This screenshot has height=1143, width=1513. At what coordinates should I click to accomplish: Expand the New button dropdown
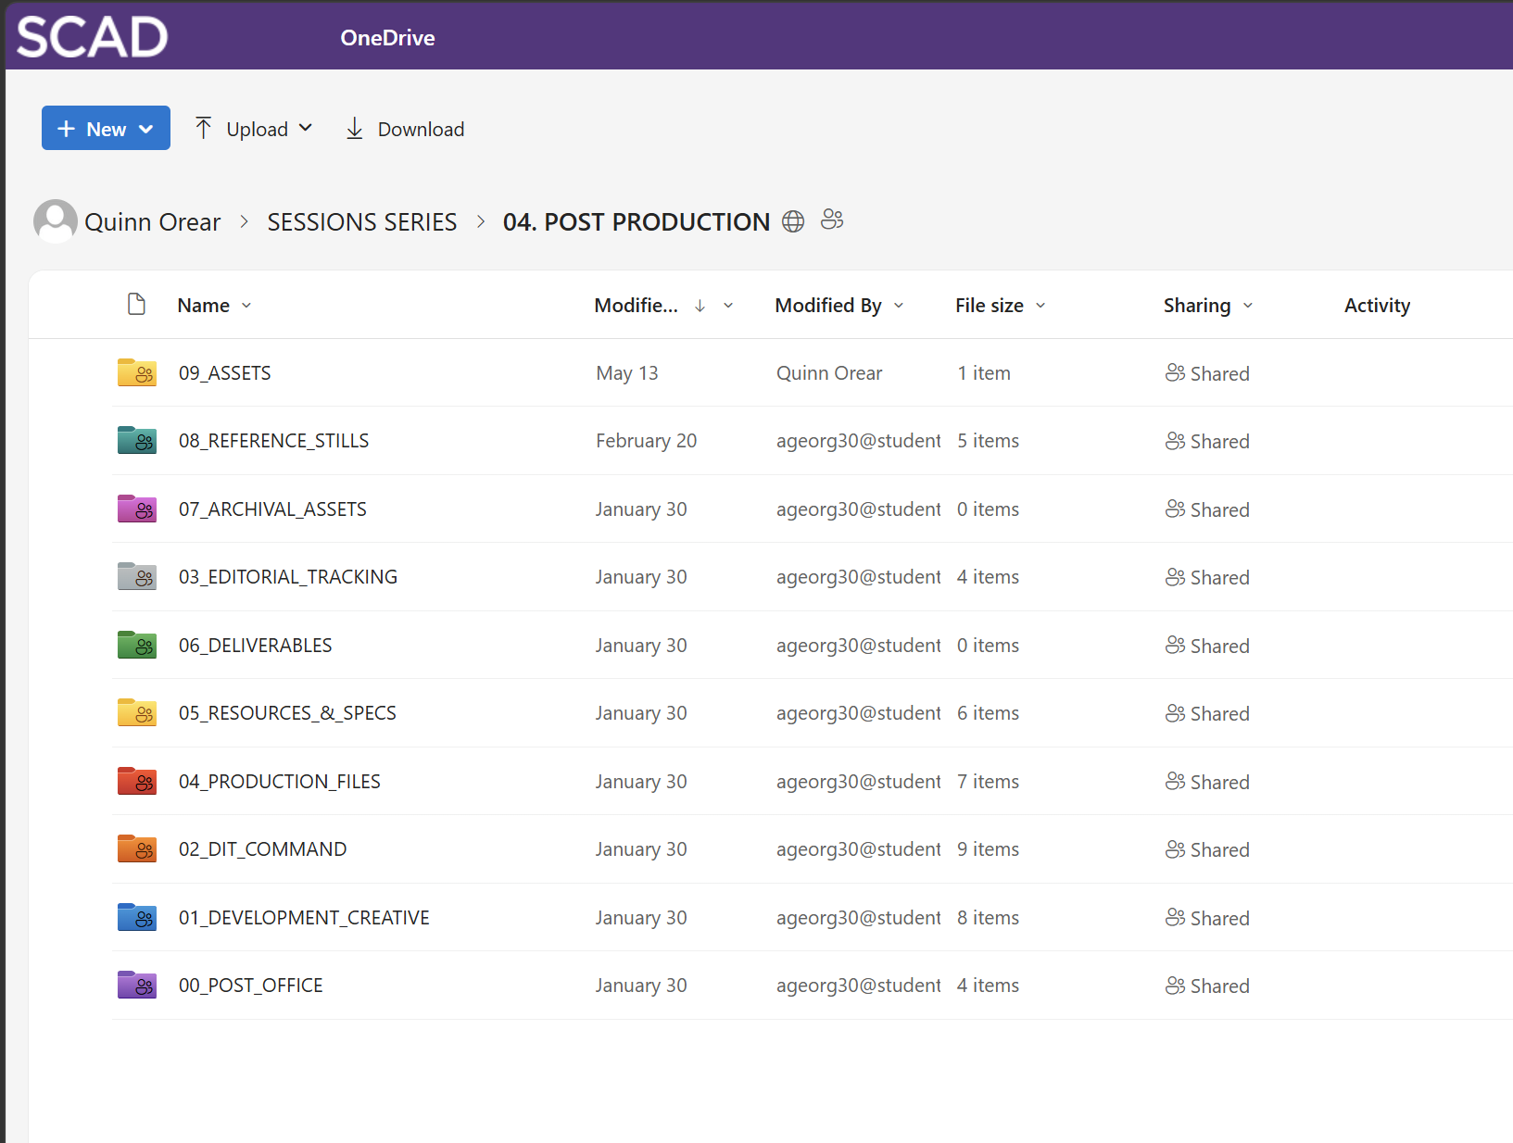click(146, 129)
